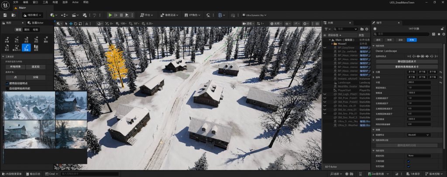Open the Actor menu
The width and height of the screenshot is (447, 177).
click(75, 2)
